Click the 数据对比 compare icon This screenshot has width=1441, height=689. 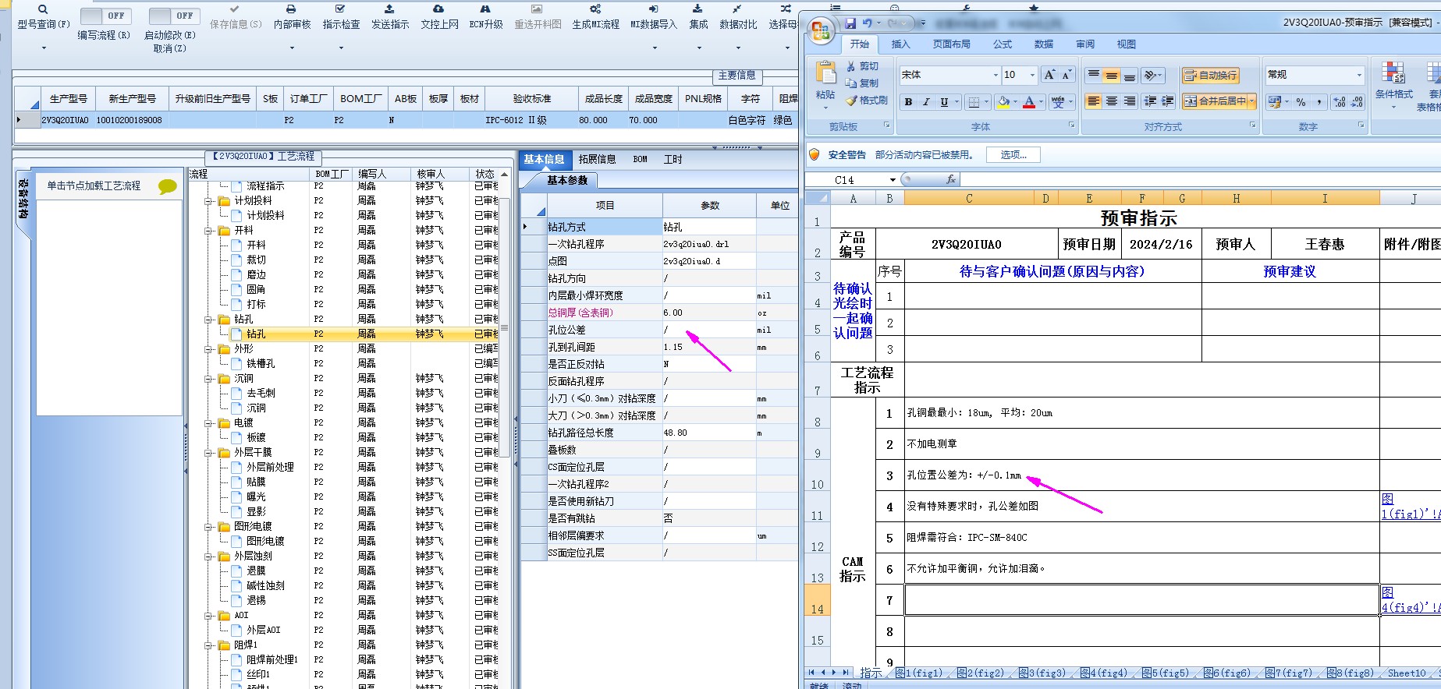[737, 9]
